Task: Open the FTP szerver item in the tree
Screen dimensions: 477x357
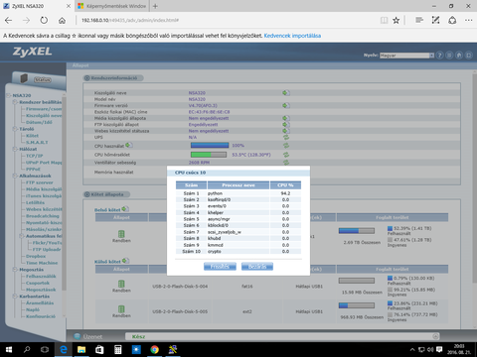Action: click(x=40, y=182)
